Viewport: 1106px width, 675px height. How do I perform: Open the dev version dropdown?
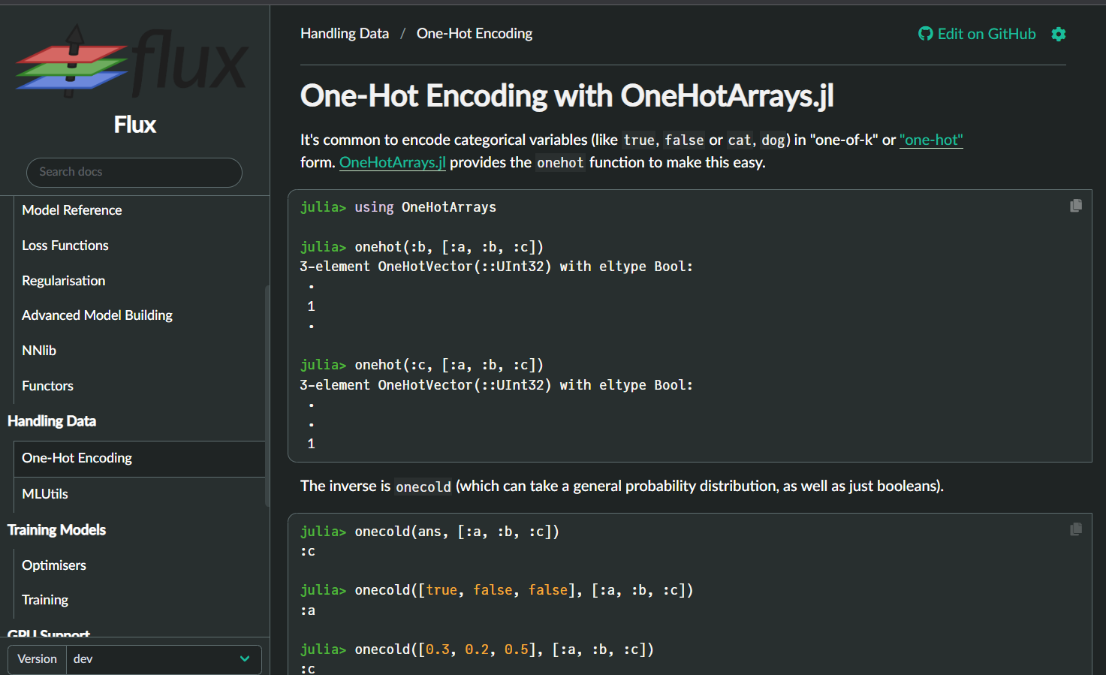point(161,658)
